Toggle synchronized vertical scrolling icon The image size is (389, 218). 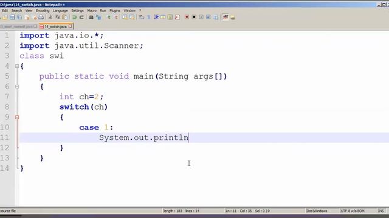tap(125, 17)
